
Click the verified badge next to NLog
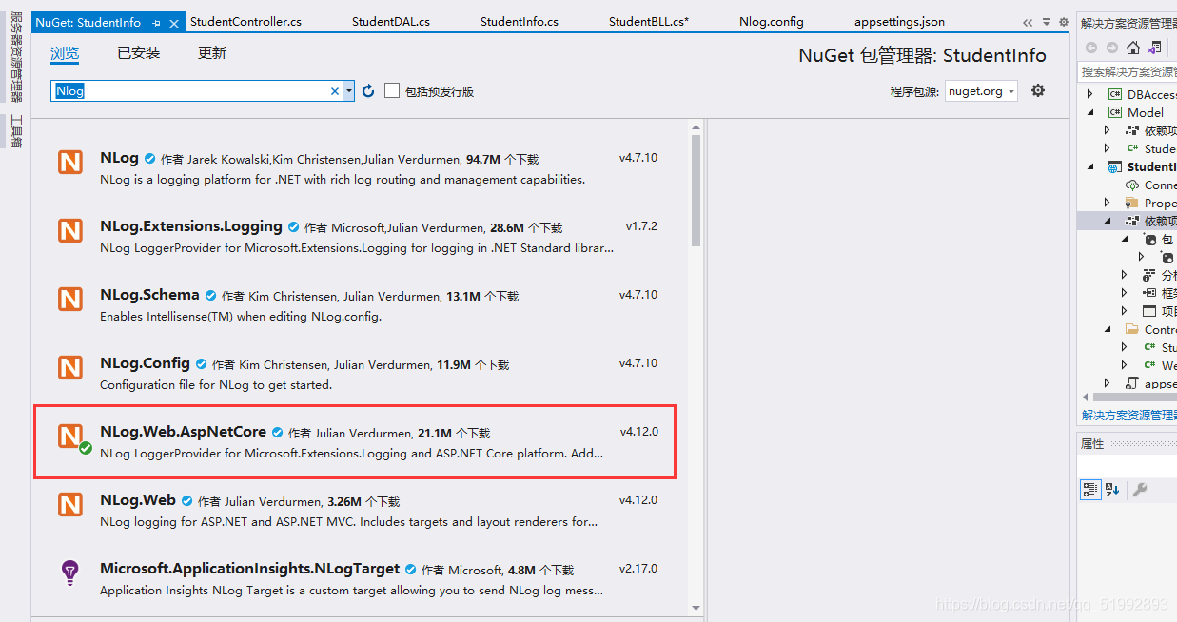point(149,159)
